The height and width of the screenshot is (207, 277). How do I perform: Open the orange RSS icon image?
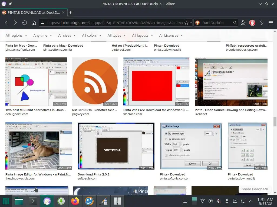coord(95,81)
